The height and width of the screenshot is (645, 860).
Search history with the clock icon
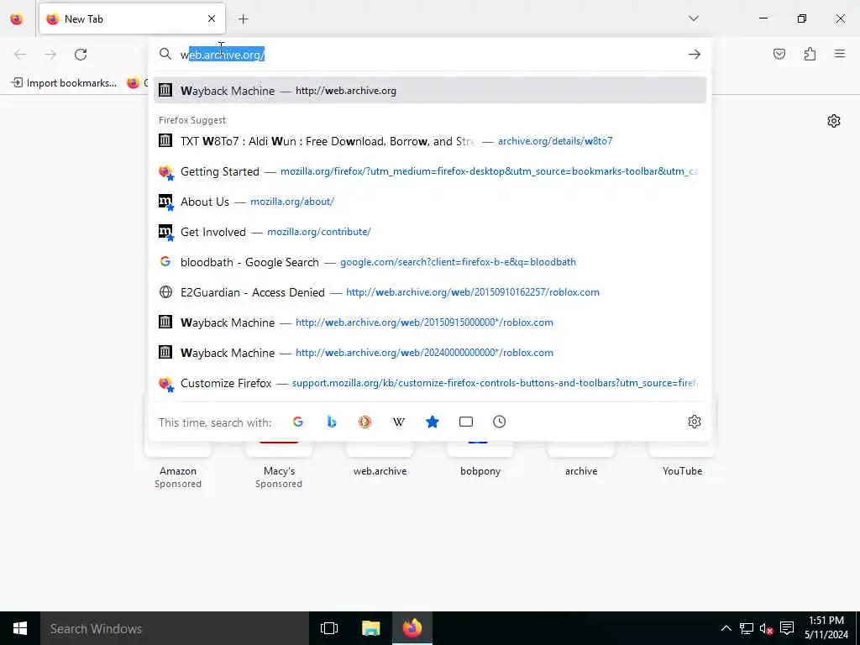tap(499, 422)
